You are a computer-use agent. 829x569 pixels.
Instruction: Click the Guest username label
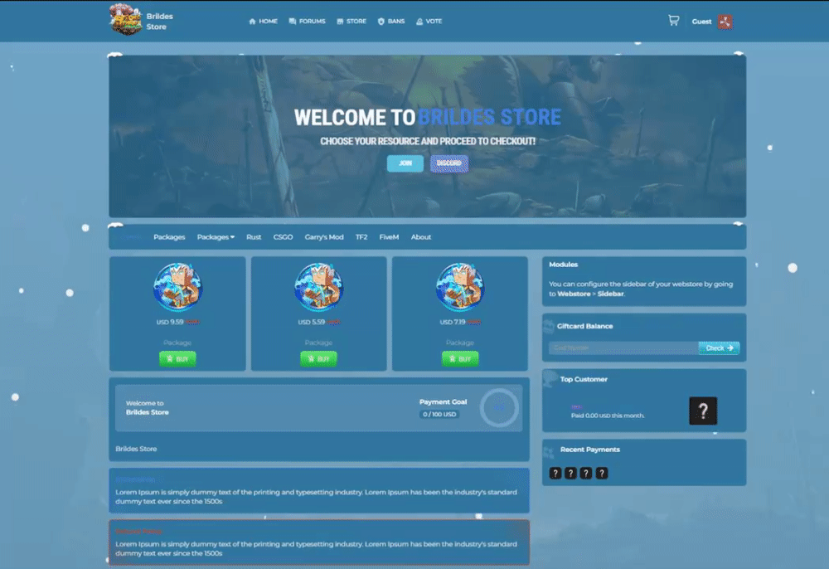pyautogui.click(x=701, y=22)
